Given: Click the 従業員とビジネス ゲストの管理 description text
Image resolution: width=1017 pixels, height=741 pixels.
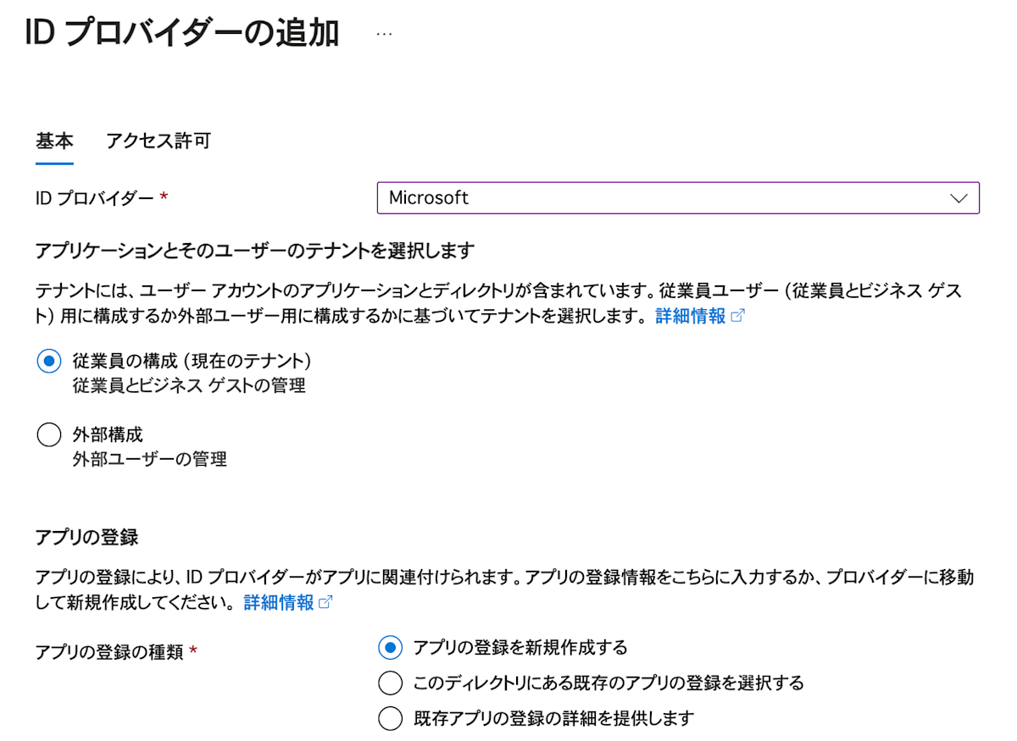Looking at the screenshot, I should pos(189,386).
